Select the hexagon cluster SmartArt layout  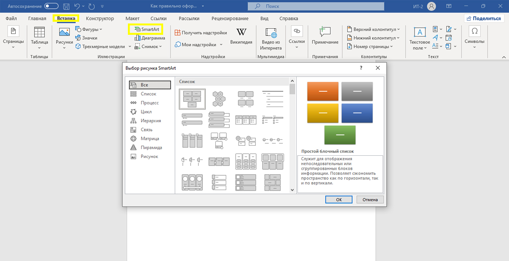coord(219,99)
